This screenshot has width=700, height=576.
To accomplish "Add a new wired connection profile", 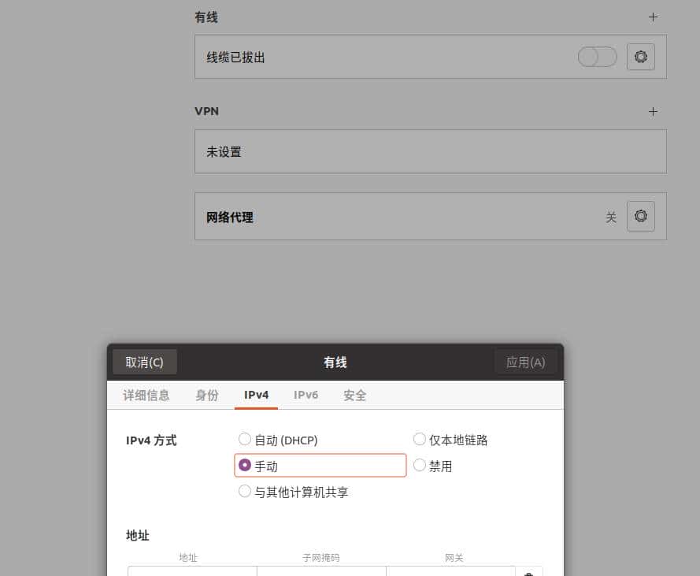I will coord(653,17).
